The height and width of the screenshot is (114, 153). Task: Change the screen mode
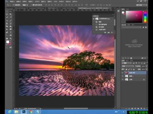[11, 47]
